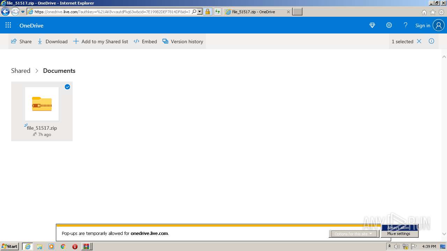Choose Always allow pop-ups
447x251 pixels.
coord(398,228)
